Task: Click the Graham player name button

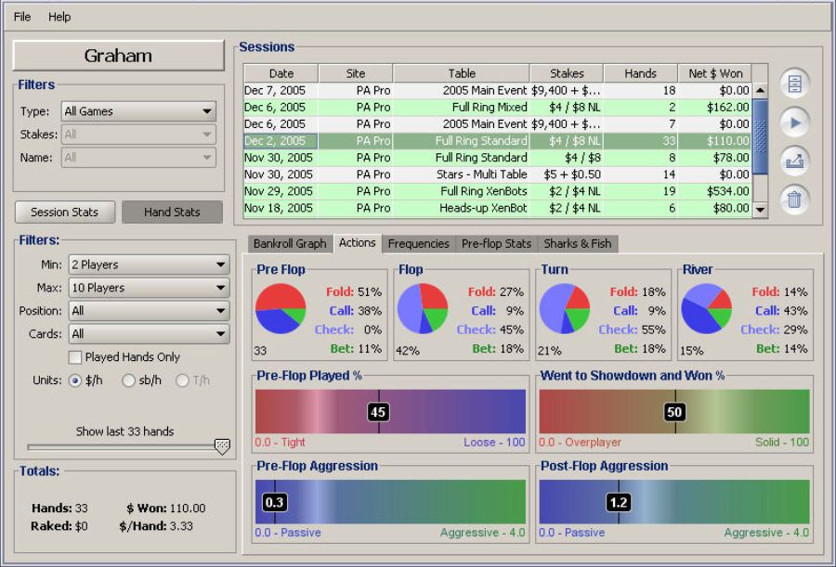Action: 118,56
